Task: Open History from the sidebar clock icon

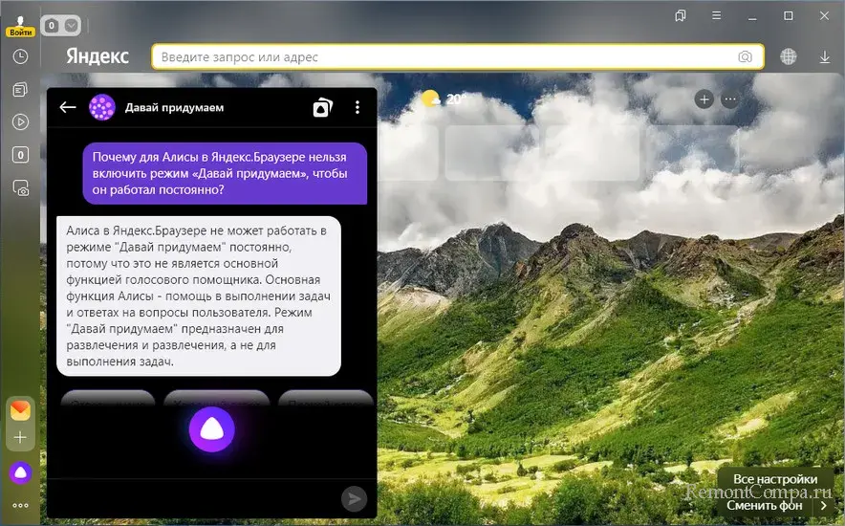Action: [20, 57]
